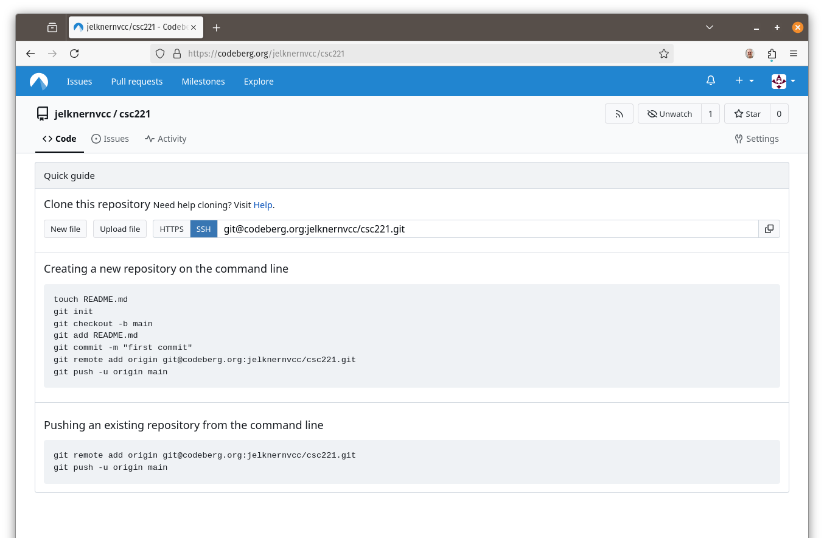The height and width of the screenshot is (538, 824).
Task: Open the Issues navigation item
Action: tap(80, 82)
